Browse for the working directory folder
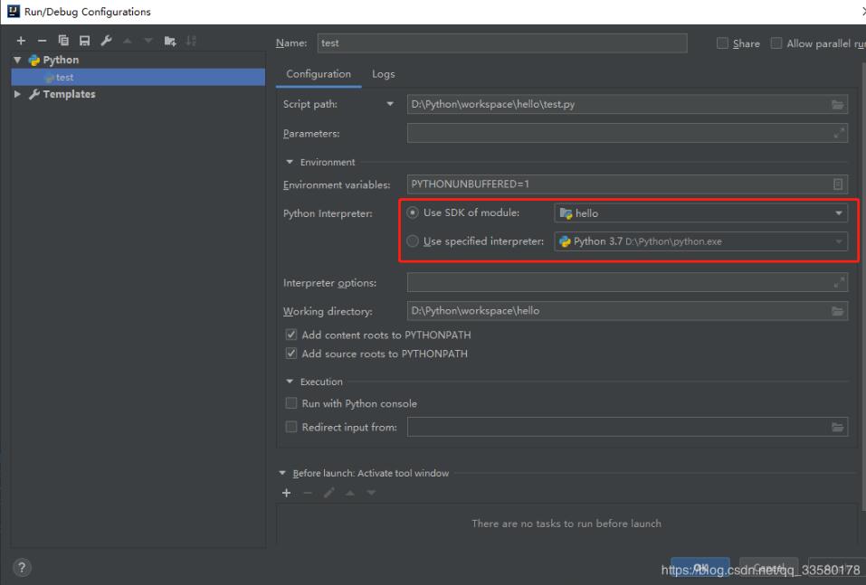The image size is (866, 585). pos(837,311)
